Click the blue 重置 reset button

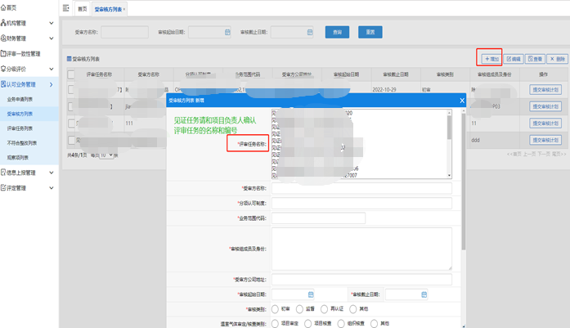click(x=370, y=32)
